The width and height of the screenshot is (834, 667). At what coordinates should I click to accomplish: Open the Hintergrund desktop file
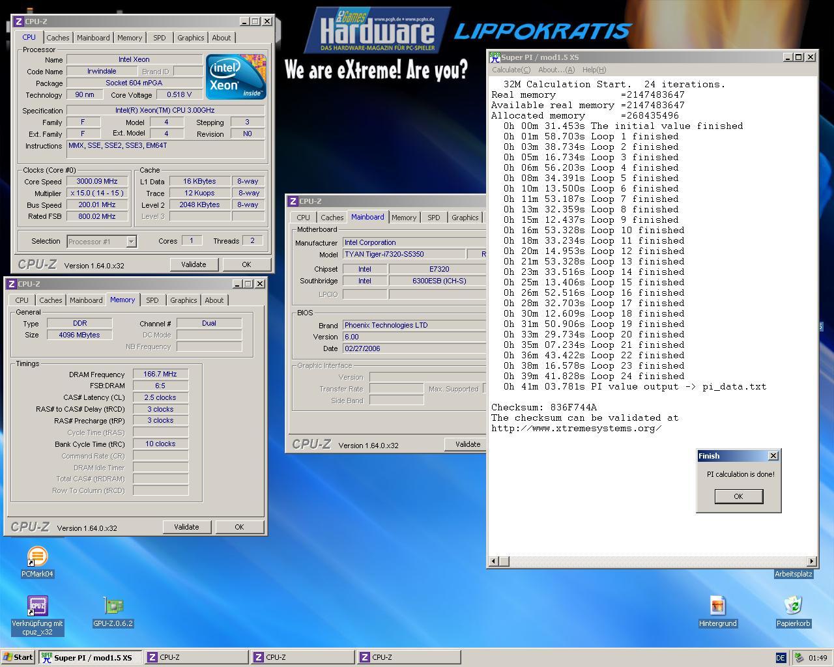coord(717,612)
